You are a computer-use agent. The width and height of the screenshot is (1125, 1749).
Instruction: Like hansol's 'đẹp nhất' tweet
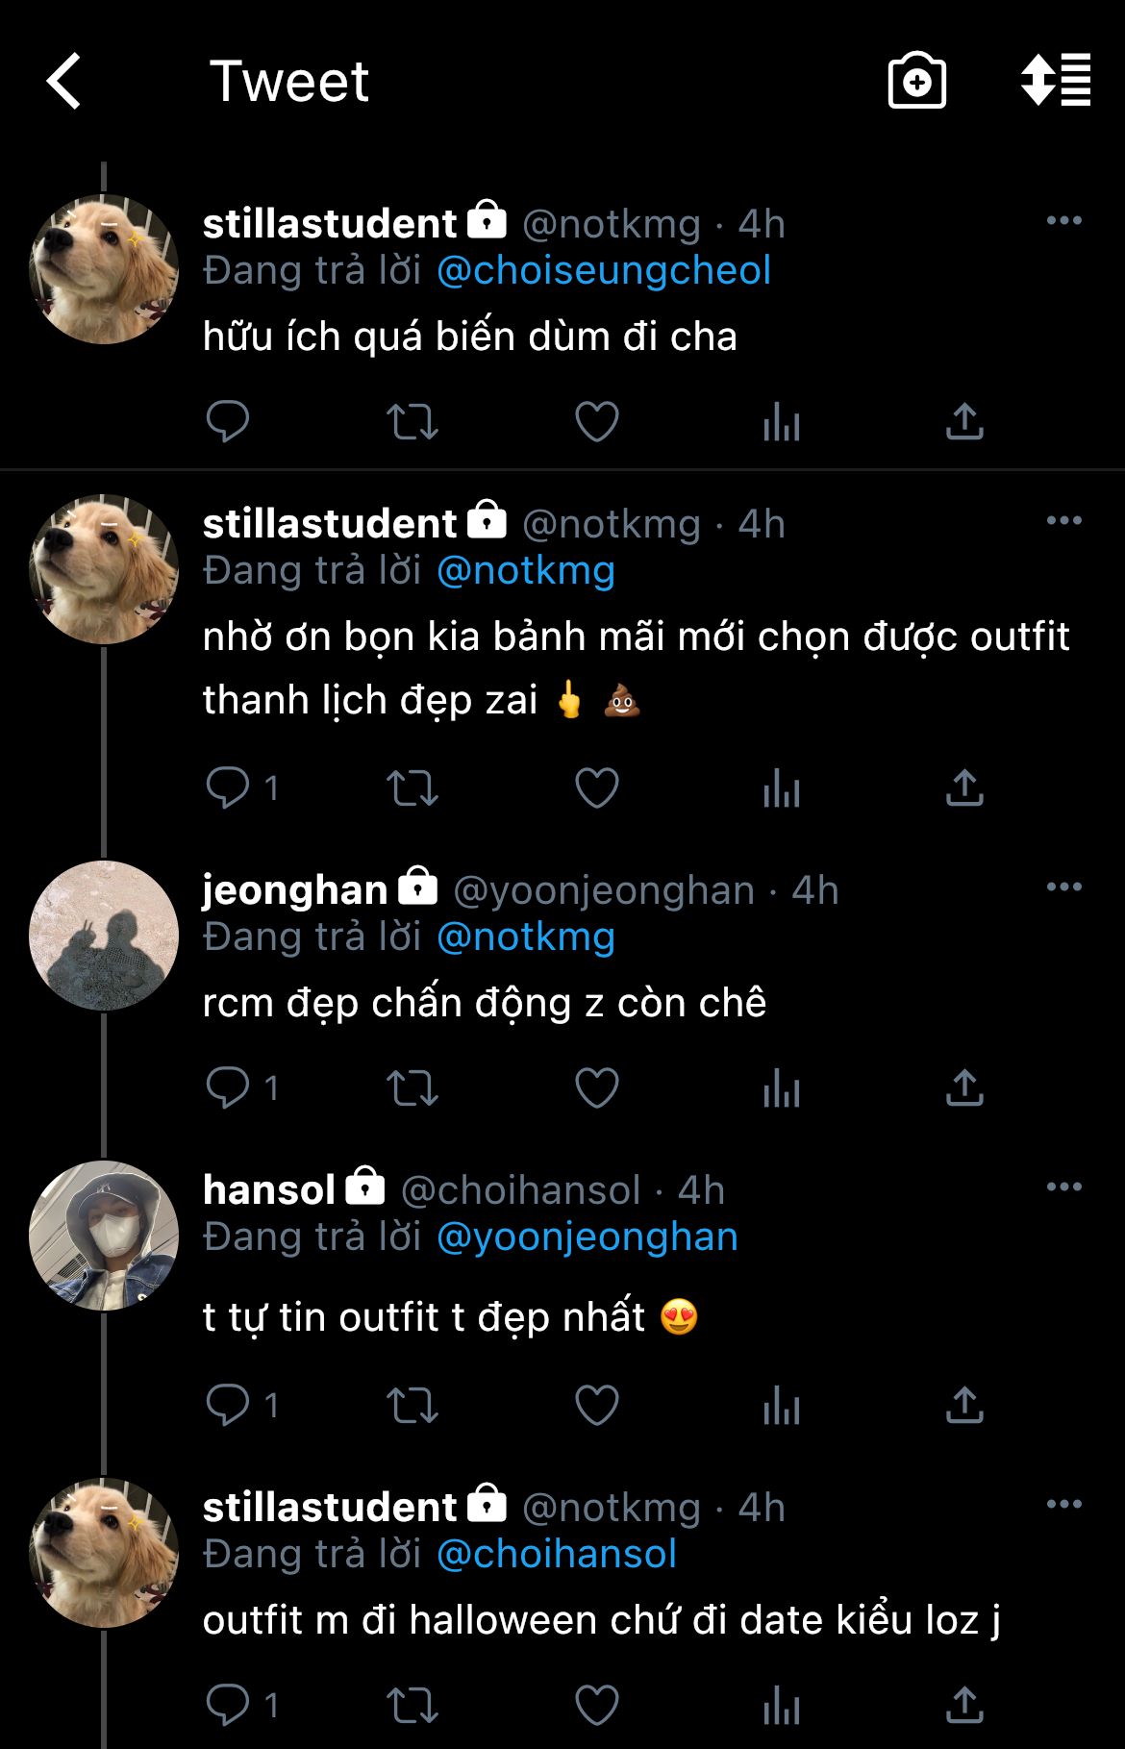click(597, 1406)
